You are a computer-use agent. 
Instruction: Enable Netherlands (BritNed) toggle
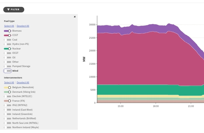coord(7,118)
